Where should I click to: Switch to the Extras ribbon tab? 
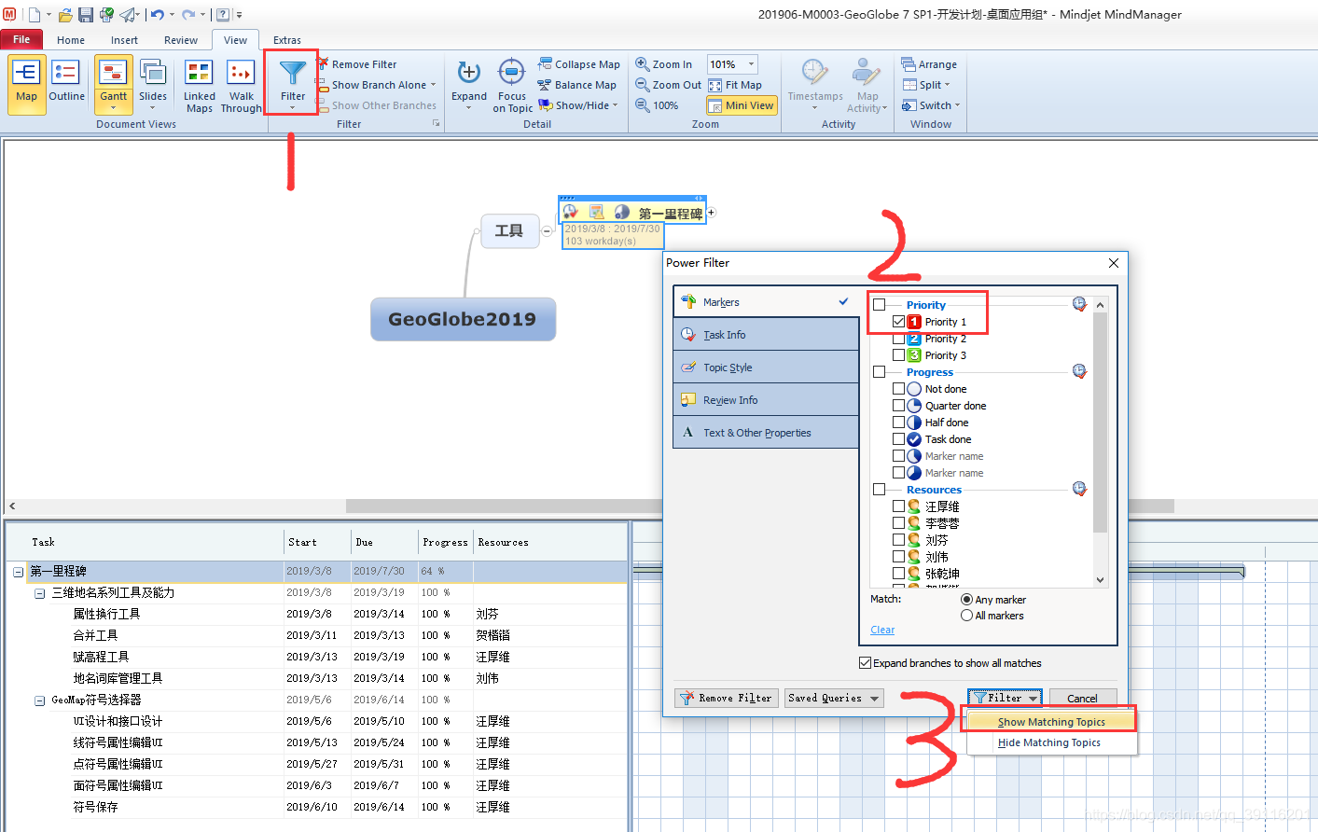[x=286, y=40]
